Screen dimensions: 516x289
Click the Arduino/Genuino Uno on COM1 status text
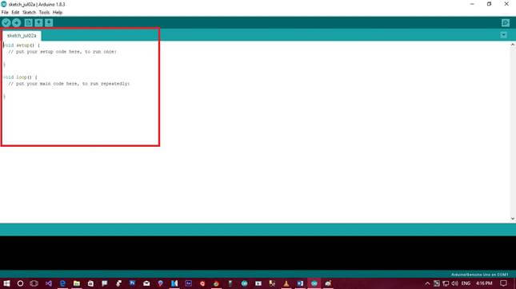pyautogui.click(x=479, y=275)
